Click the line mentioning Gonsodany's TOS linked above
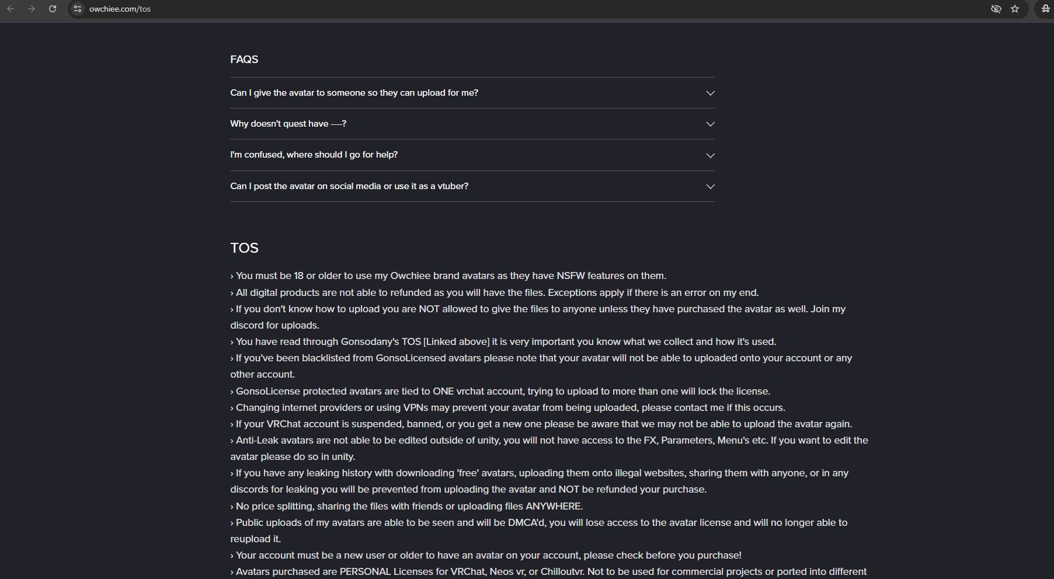The width and height of the screenshot is (1054, 579). pyautogui.click(x=503, y=341)
